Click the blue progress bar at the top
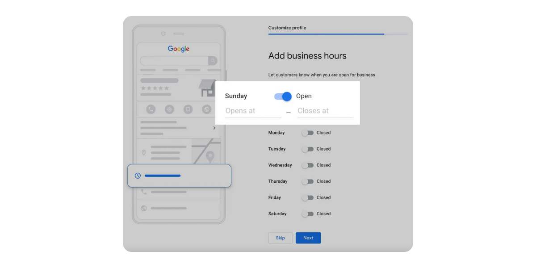Image resolution: width=536 pixels, height=268 pixels. pyautogui.click(x=326, y=34)
